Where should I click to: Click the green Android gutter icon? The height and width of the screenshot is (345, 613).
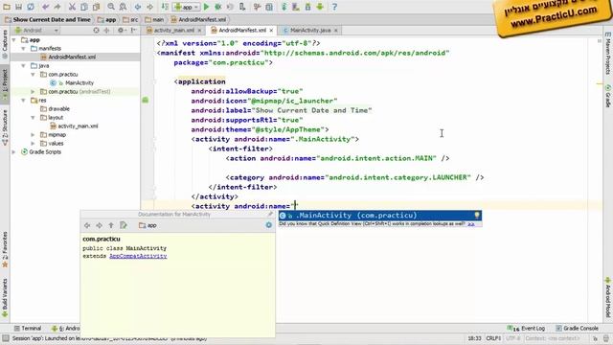coord(146,100)
